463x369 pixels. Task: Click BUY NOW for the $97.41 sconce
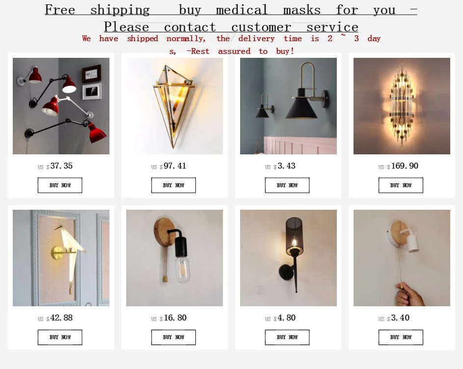point(173,185)
